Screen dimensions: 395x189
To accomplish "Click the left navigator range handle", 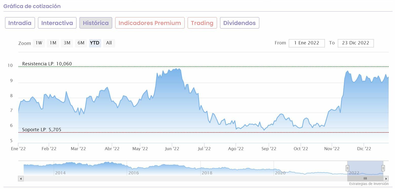I will tap(347, 168).
